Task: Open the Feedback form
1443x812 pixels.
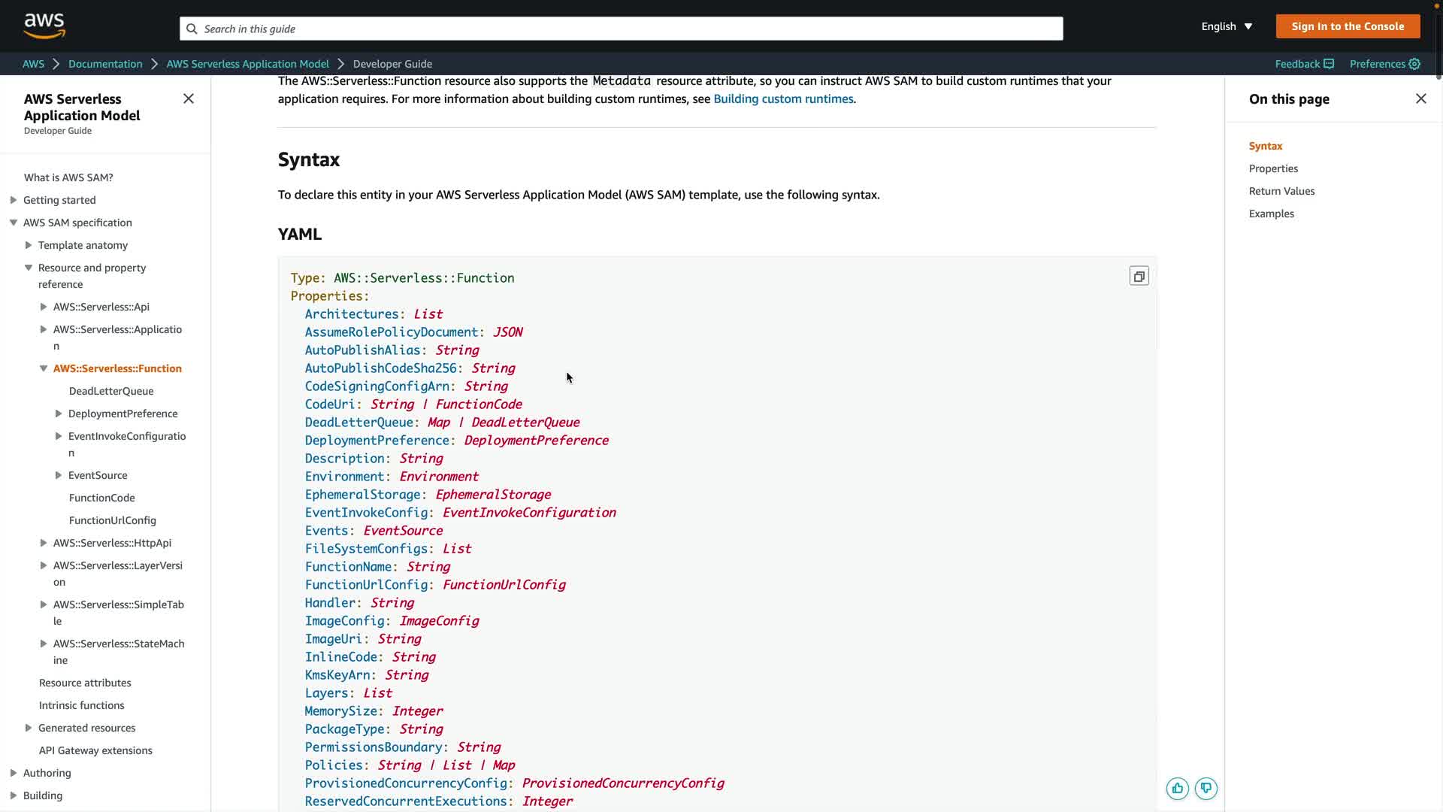Action: [x=1304, y=64]
